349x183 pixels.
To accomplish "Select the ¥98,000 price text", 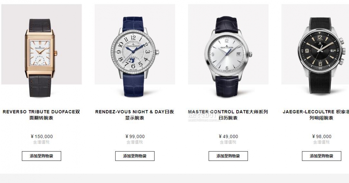I will pos(322,137).
